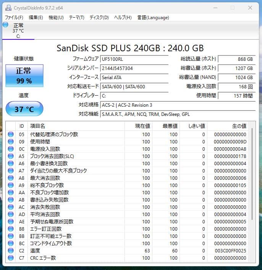Screen dimensions: 262x270
Task: Click the status orb of row AE
Action: [x=11, y=221]
